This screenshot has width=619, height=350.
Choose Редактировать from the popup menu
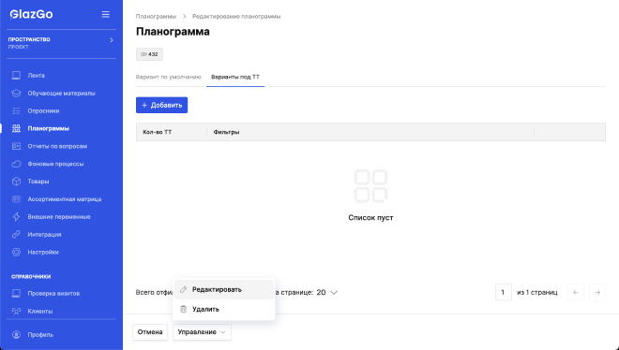[x=224, y=289]
